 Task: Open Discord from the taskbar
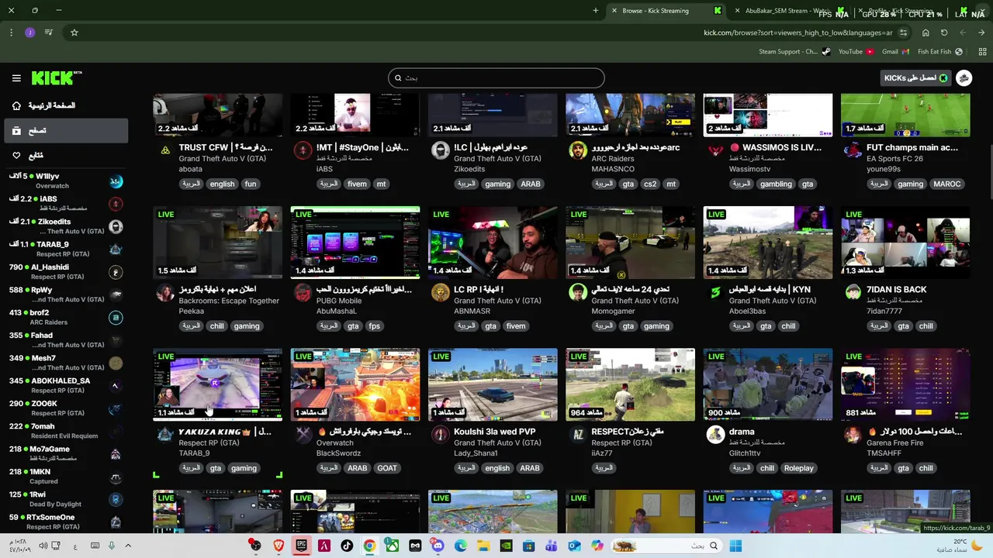(438, 546)
